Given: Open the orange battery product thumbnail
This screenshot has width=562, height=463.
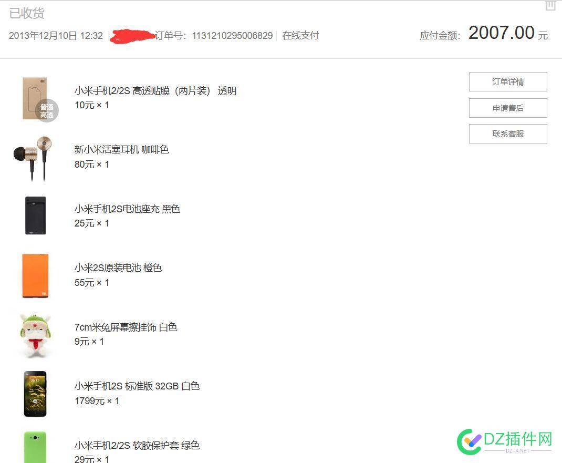Looking at the screenshot, I should [35, 275].
